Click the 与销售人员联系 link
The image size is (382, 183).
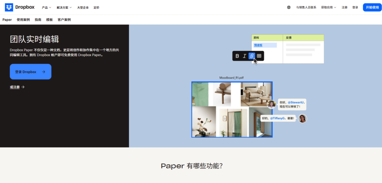click(x=306, y=7)
